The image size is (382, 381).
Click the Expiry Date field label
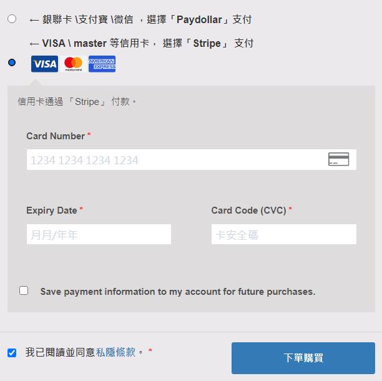point(52,210)
